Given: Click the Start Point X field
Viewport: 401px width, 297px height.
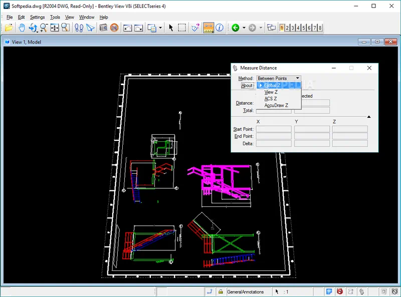Looking at the screenshot, I should coord(274,129).
